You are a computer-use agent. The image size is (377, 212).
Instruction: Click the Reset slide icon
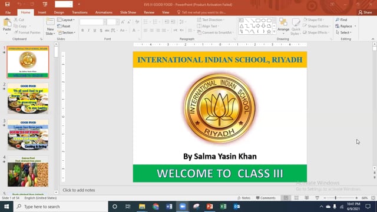click(59, 26)
